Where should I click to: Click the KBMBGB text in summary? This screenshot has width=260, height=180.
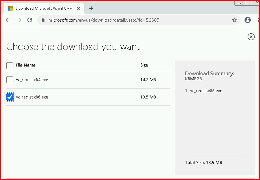(x=193, y=79)
